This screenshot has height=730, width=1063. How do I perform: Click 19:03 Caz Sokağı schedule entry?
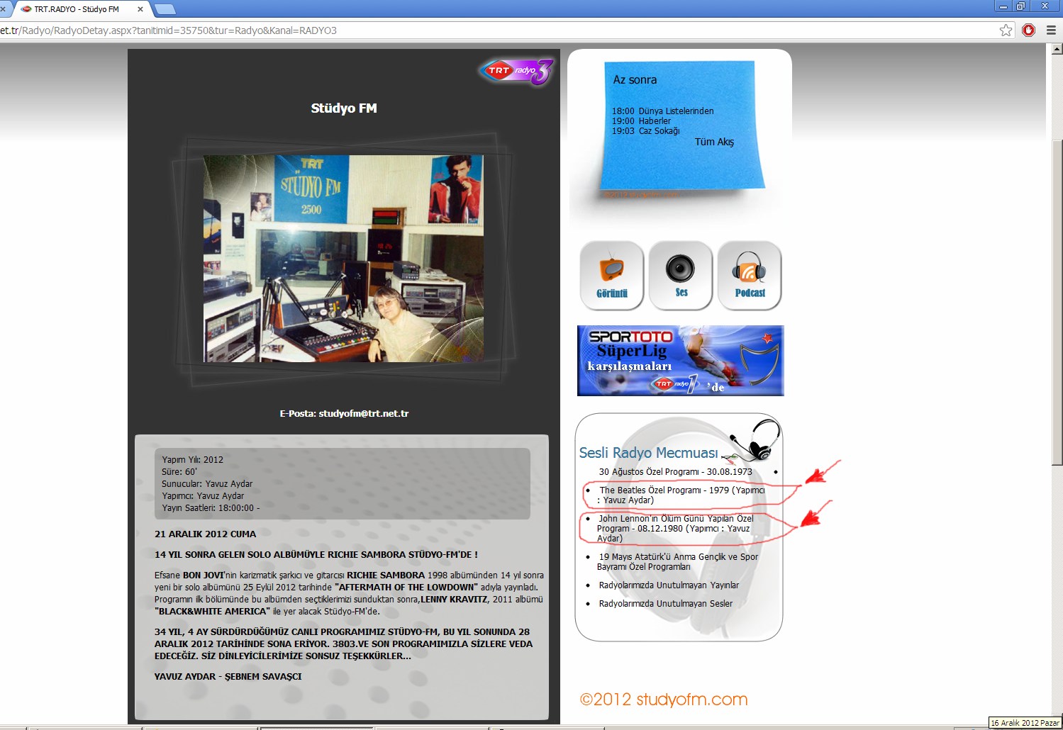click(x=645, y=131)
